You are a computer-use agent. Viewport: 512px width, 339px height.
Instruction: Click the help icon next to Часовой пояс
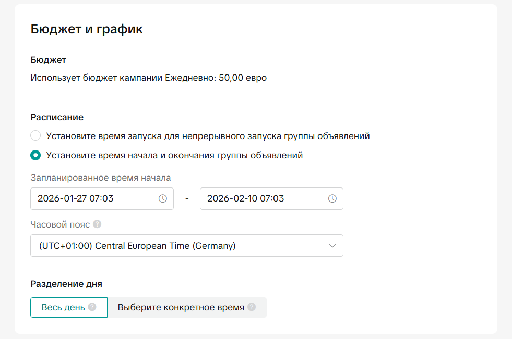pos(97,224)
